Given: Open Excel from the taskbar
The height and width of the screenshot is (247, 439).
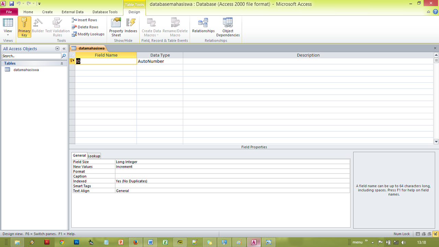Looking at the screenshot, I should tap(165, 242).
